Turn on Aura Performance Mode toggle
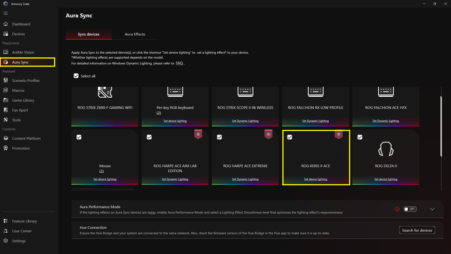The height and width of the screenshot is (254, 451). (410, 209)
